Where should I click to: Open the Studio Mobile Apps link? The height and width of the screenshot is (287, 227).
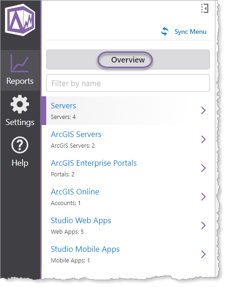[85, 250]
